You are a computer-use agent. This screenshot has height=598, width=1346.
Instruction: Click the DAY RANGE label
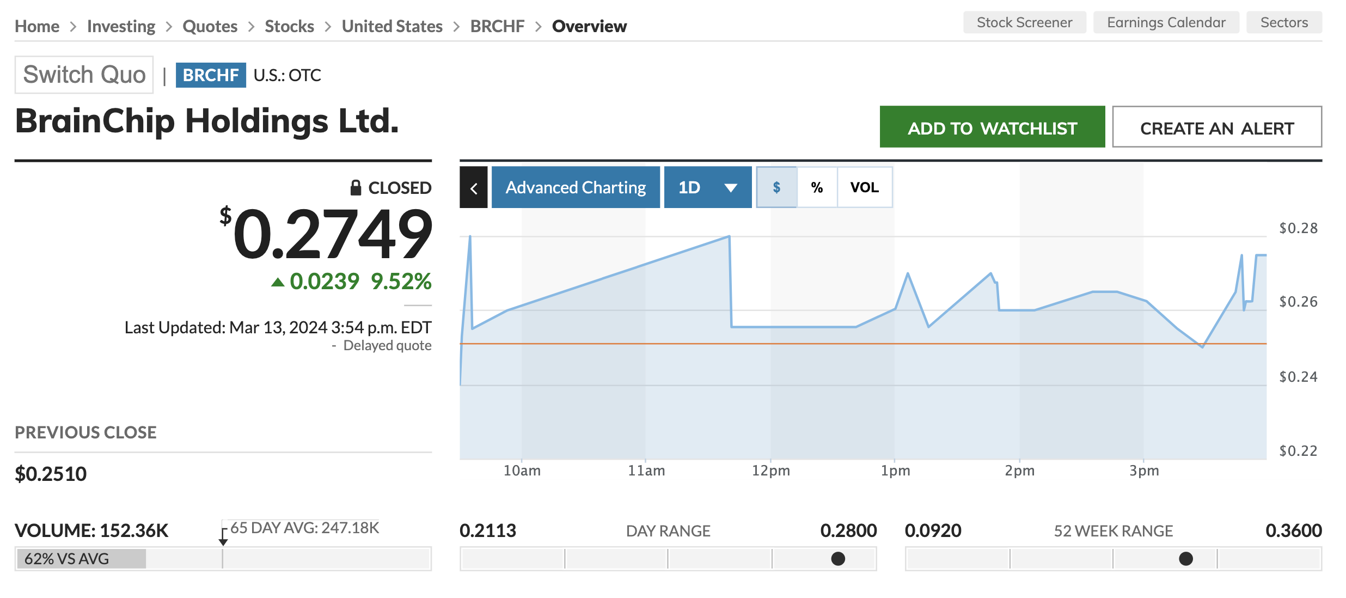click(668, 531)
